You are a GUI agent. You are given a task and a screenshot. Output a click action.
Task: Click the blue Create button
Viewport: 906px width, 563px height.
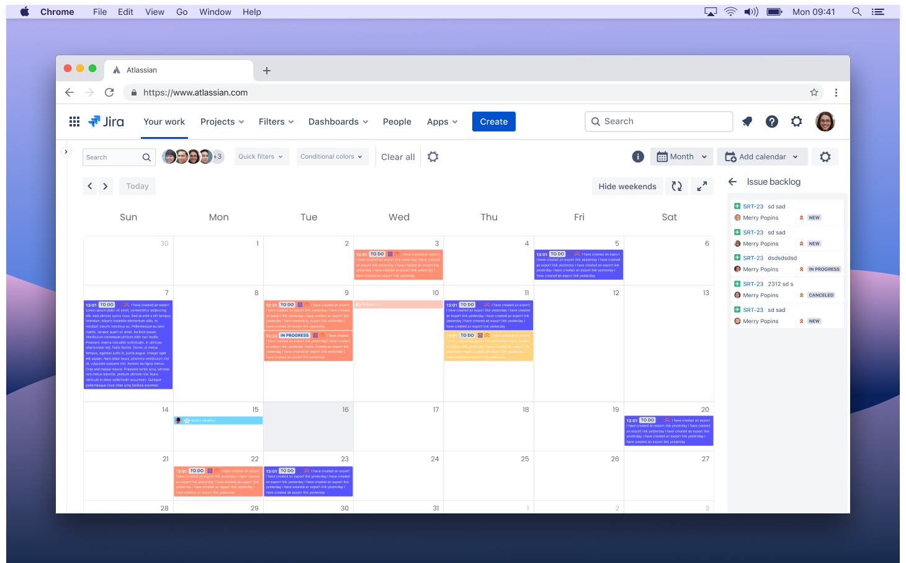click(x=494, y=122)
